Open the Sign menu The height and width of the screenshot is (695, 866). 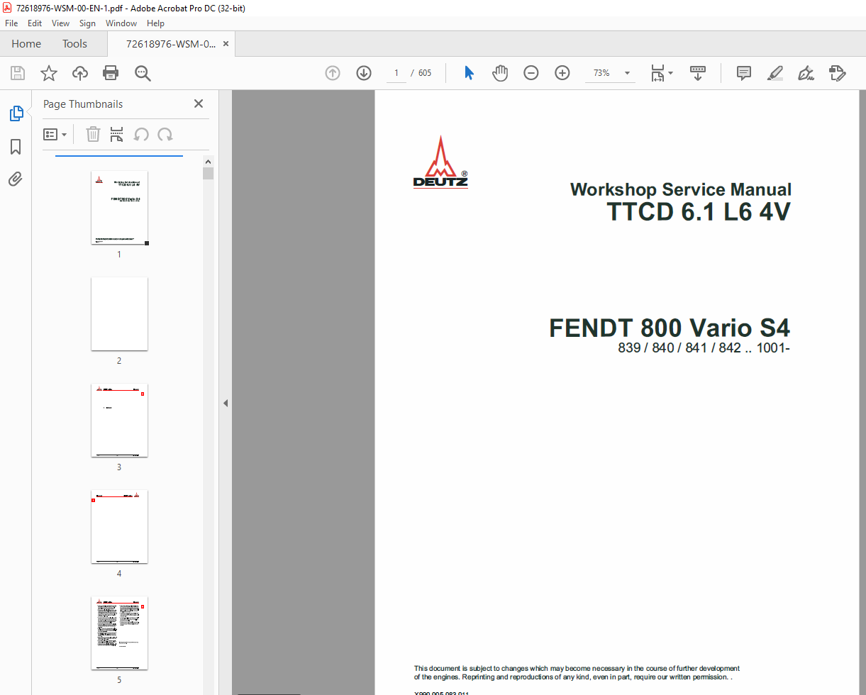click(x=87, y=23)
